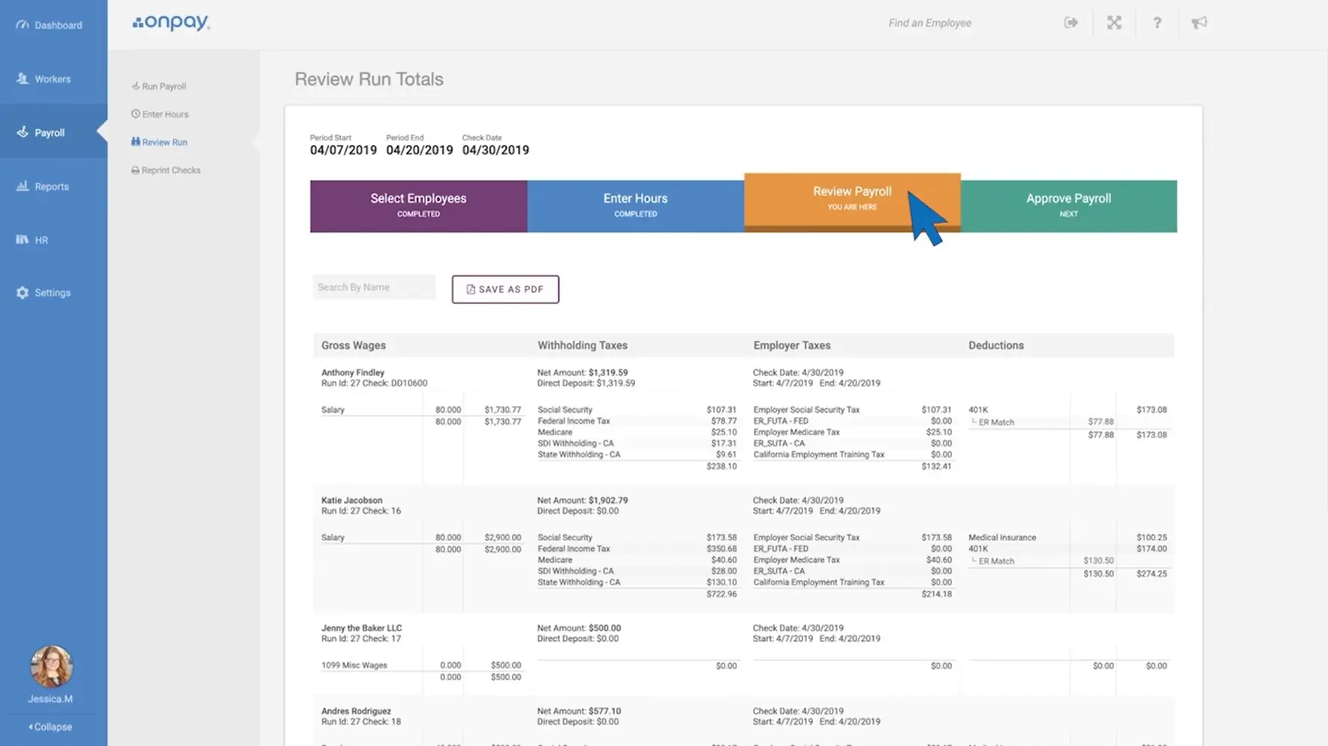Click employee name Andres Rodriguez

point(356,711)
